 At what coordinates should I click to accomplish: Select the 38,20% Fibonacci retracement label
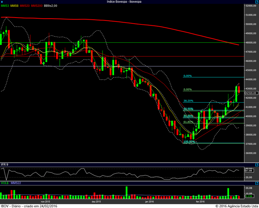(x=188, y=101)
